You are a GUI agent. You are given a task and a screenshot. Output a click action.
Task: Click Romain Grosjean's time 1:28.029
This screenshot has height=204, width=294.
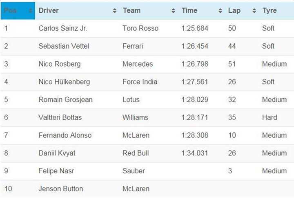(x=195, y=100)
